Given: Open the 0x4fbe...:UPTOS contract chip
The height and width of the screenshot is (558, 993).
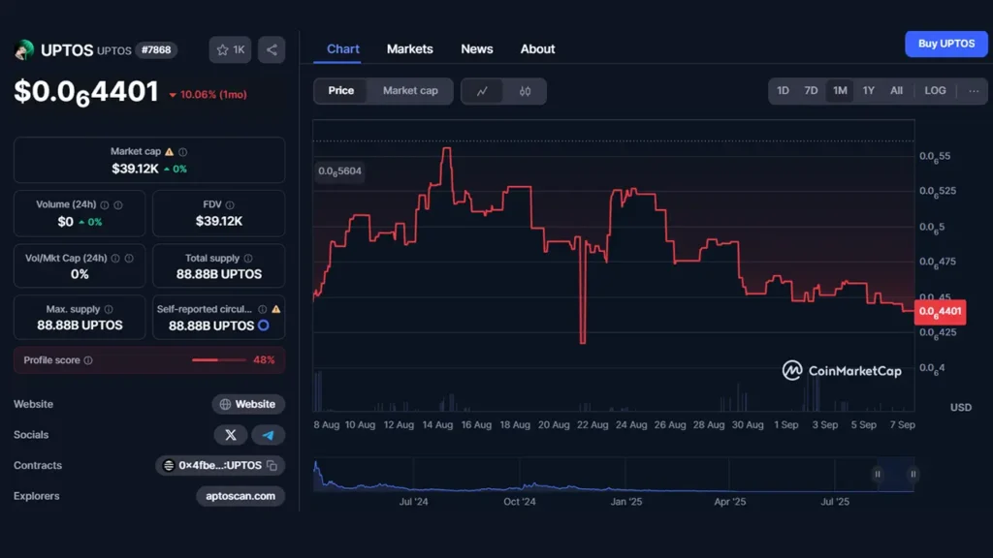Looking at the screenshot, I should pyautogui.click(x=220, y=466).
